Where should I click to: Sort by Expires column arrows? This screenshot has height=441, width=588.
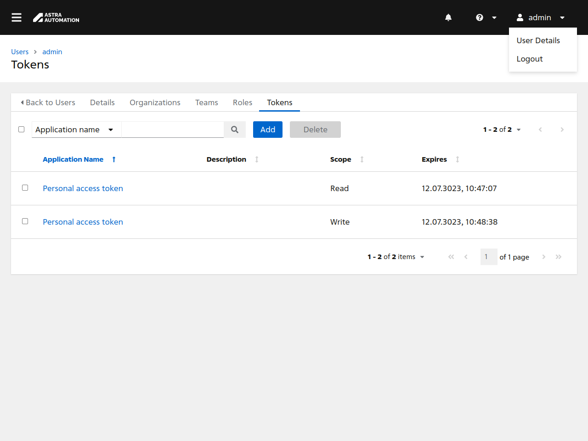(x=458, y=159)
